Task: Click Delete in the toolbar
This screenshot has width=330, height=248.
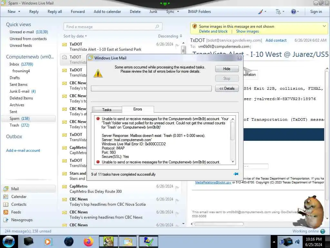Action: [x=135, y=12]
